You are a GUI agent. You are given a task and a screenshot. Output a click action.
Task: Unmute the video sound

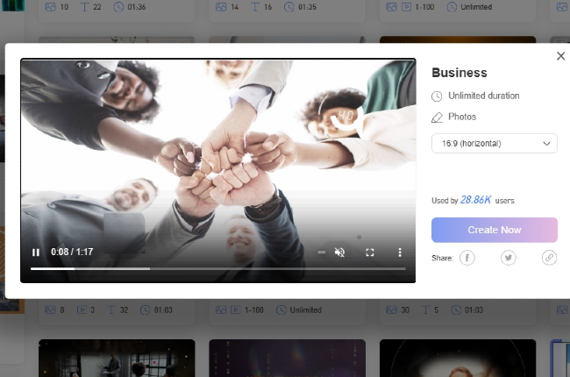coord(339,253)
